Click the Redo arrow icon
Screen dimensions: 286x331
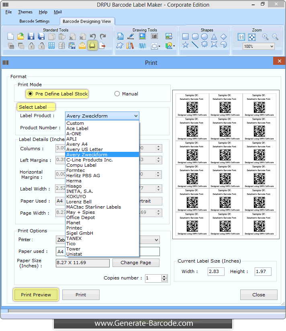(x=103, y=37)
